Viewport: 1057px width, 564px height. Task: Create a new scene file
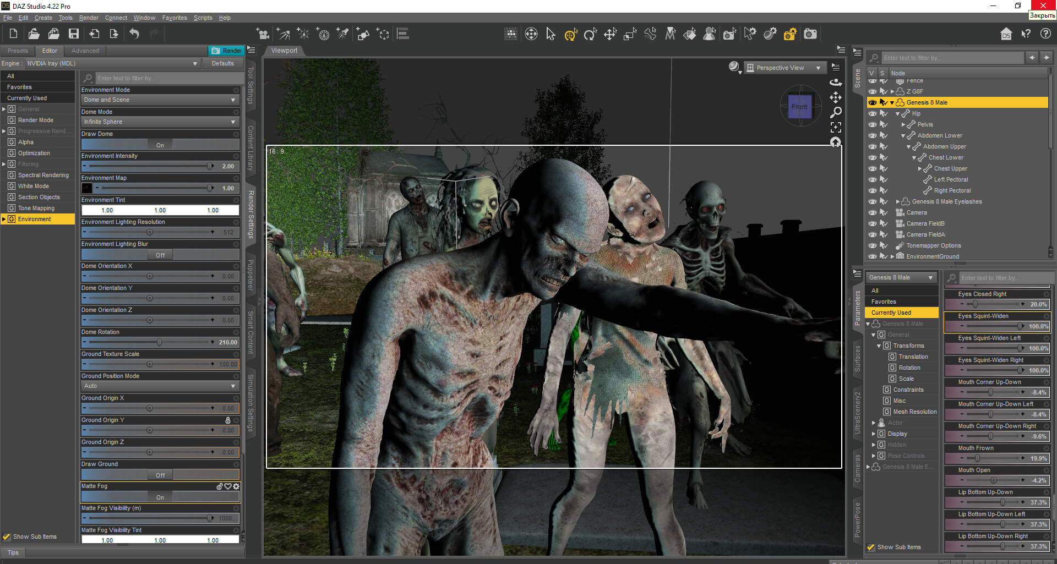[x=13, y=34]
